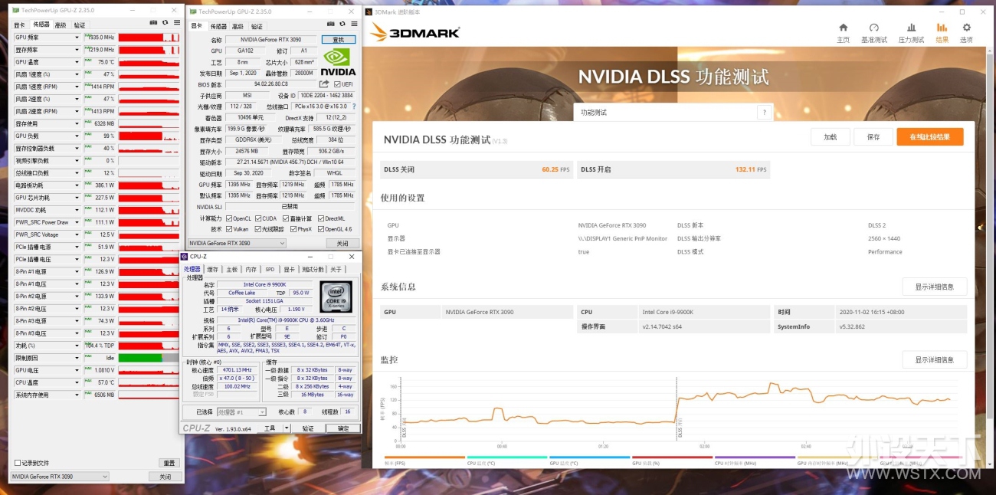Click 保存 button in 3DMark
This screenshot has width=996, height=495.
(x=873, y=137)
